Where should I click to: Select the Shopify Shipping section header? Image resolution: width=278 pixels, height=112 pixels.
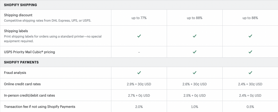21,5
